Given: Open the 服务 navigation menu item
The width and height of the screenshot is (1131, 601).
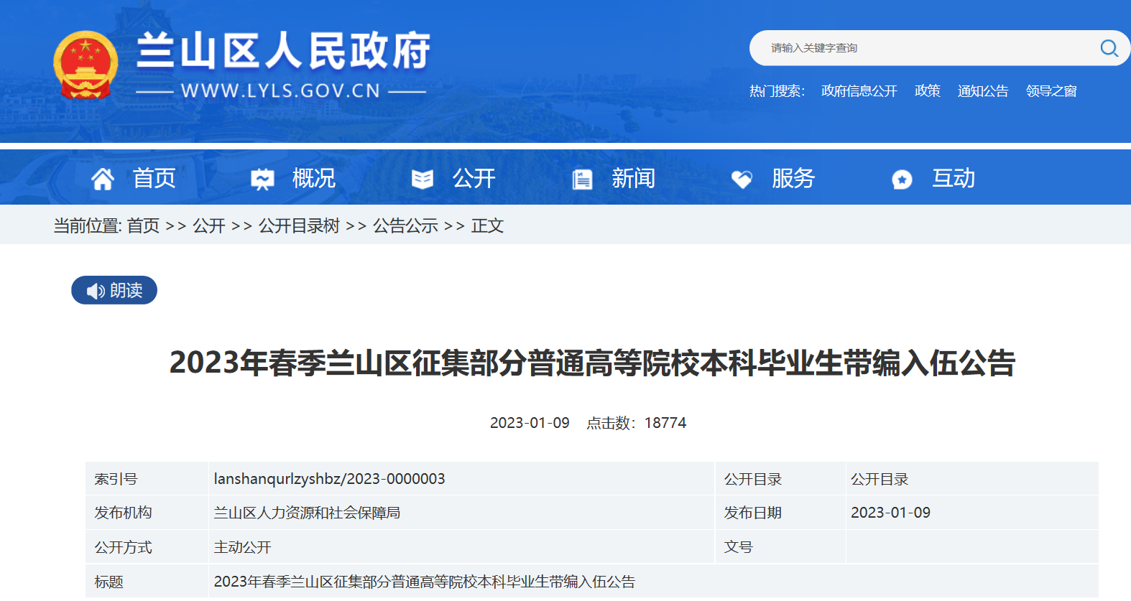Looking at the screenshot, I should (x=793, y=178).
